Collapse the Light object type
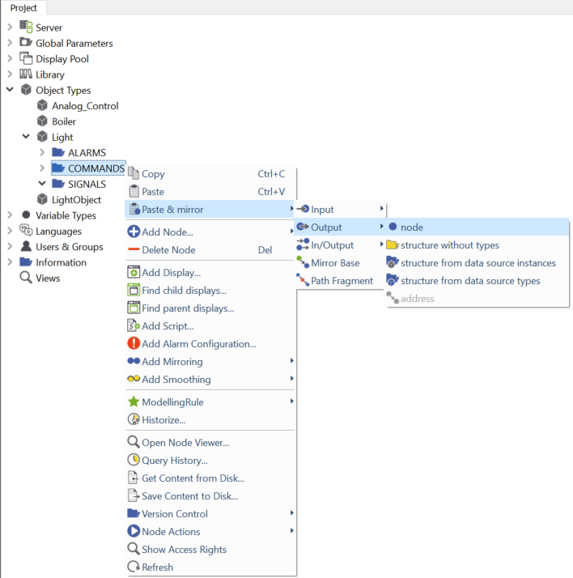 pos(26,137)
